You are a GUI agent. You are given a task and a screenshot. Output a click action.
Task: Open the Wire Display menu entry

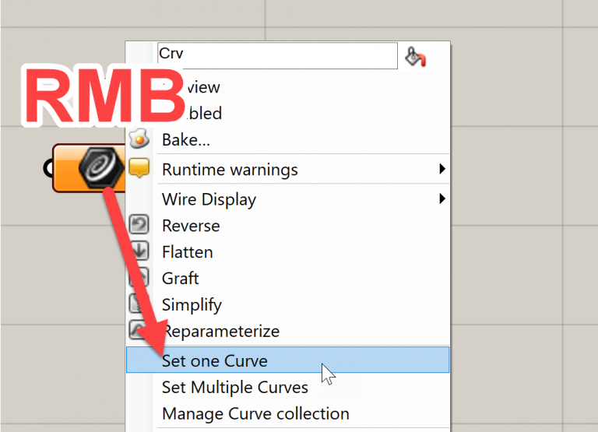click(x=209, y=199)
